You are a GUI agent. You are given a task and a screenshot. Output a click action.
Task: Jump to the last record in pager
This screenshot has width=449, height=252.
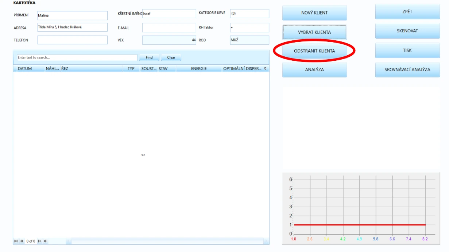tap(45, 241)
